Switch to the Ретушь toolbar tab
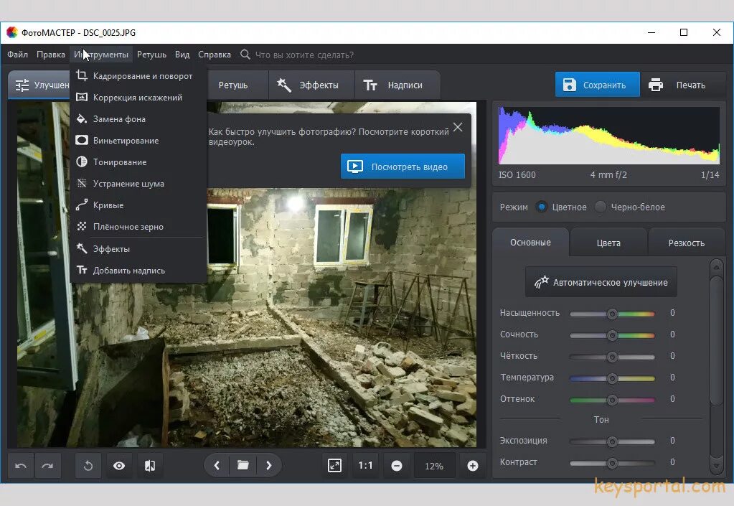This screenshot has width=734, height=506. coord(237,85)
